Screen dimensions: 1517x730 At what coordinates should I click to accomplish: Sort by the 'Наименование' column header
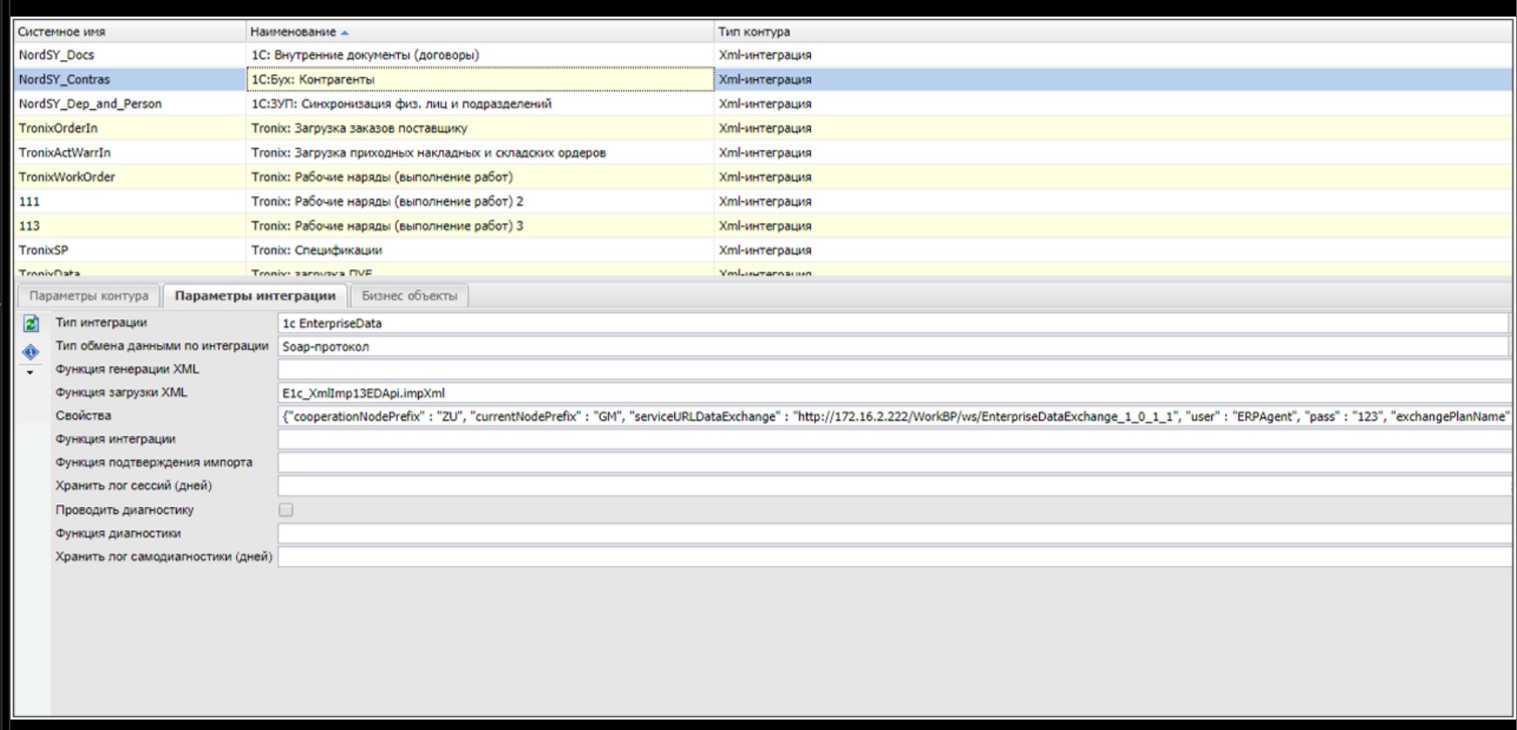click(293, 31)
